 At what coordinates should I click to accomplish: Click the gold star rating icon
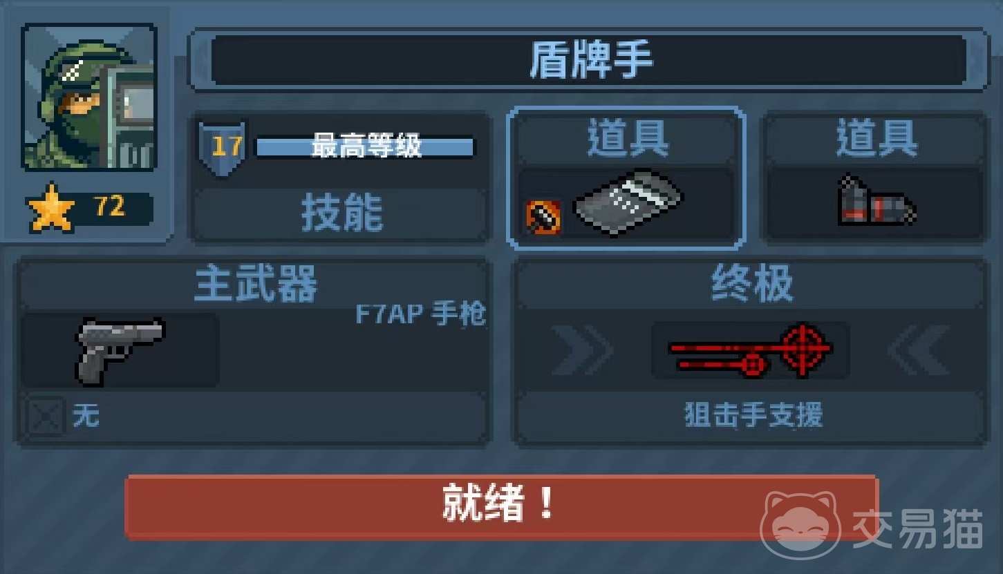coord(51,207)
